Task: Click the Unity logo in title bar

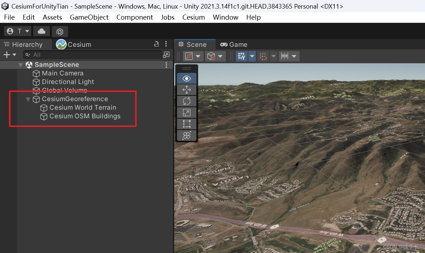Action: [x=5, y=6]
